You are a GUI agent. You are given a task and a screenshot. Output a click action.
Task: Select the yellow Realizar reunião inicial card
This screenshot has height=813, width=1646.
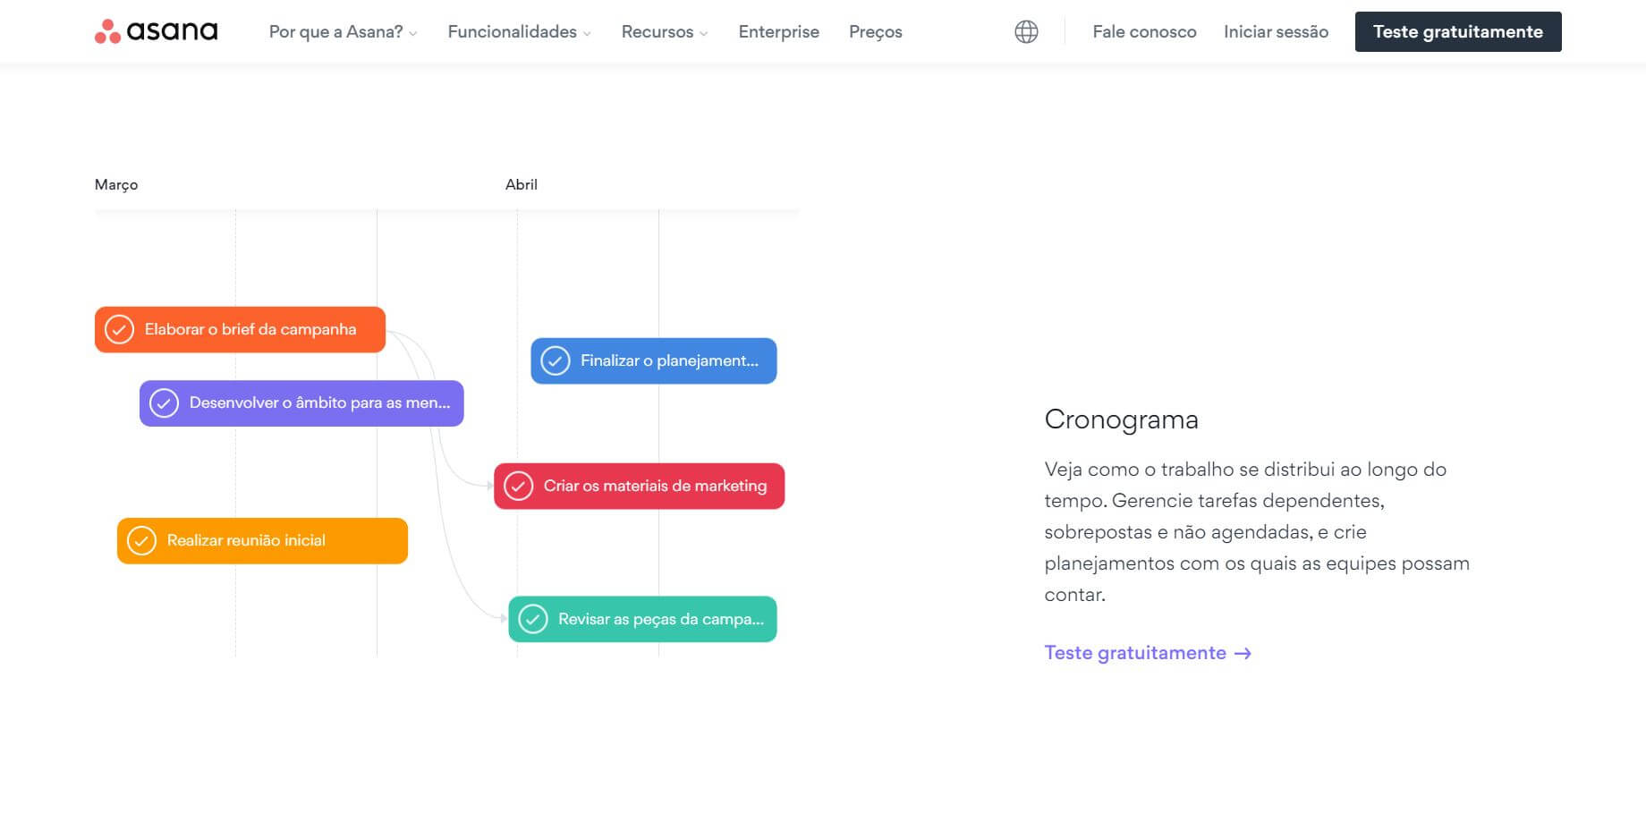[262, 541]
